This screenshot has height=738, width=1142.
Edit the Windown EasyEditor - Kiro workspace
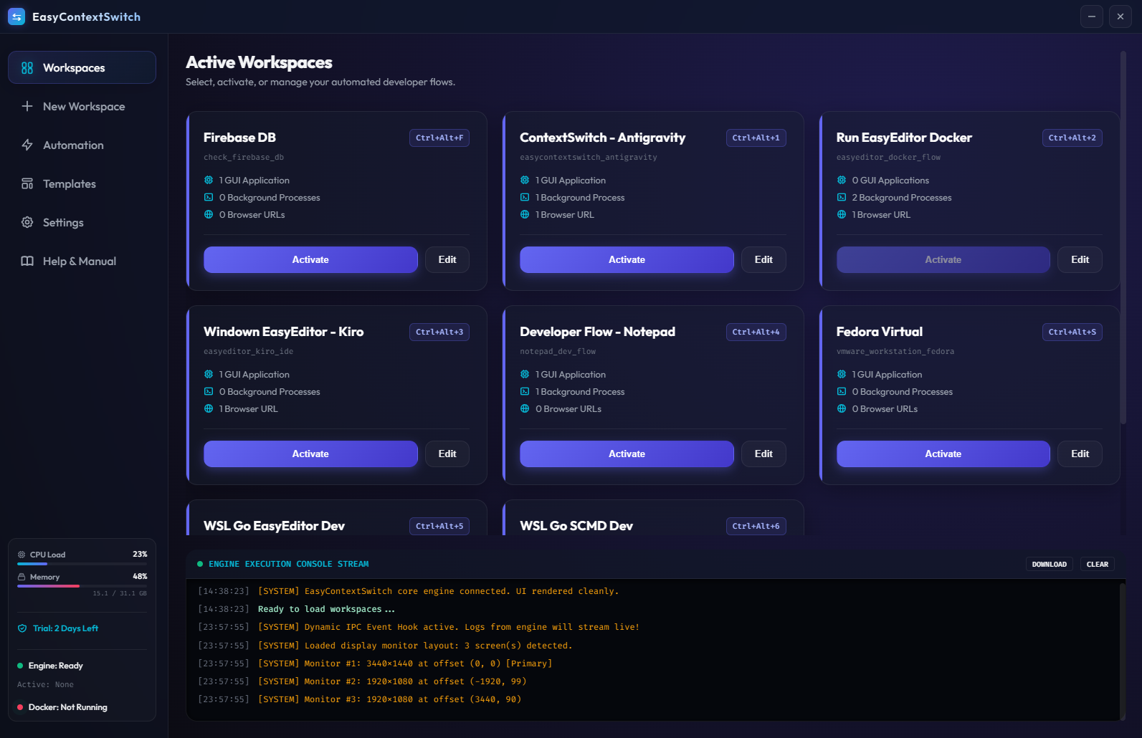coord(447,454)
